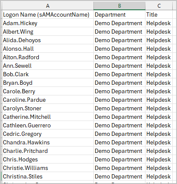Click Demo Department in Chris.Hodges' row
The width and height of the screenshot is (177, 184).
(119, 159)
